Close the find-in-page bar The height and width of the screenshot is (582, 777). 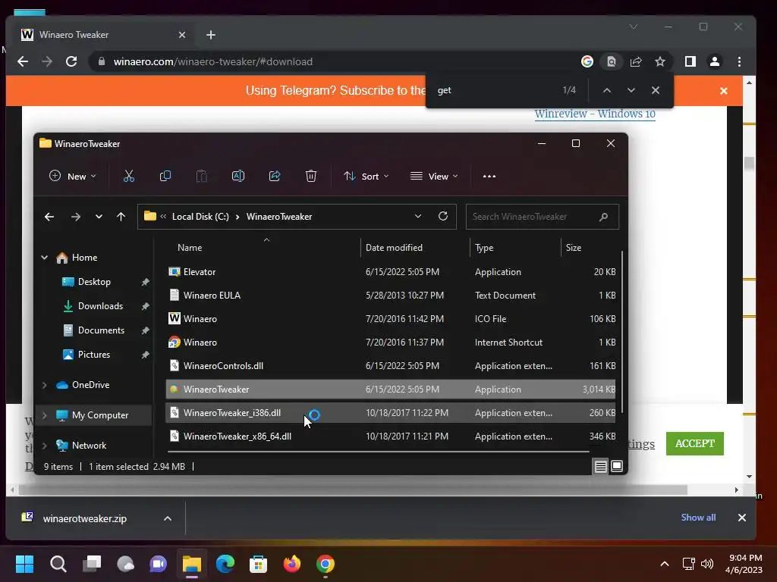click(655, 90)
